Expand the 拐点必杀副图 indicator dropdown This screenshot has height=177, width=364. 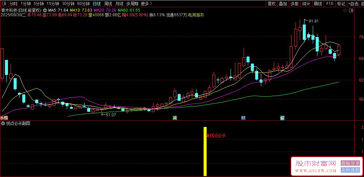tap(3, 124)
